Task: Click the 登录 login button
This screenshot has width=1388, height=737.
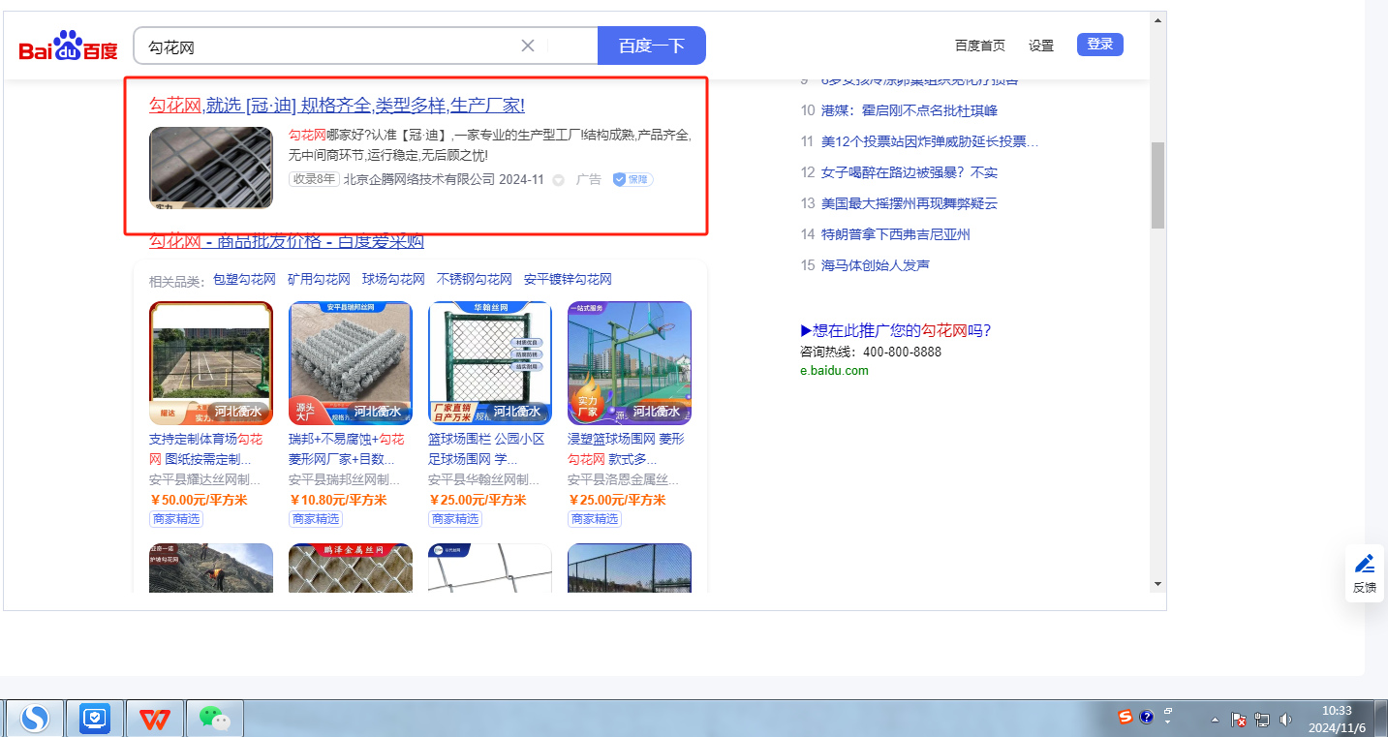Action: (1100, 45)
